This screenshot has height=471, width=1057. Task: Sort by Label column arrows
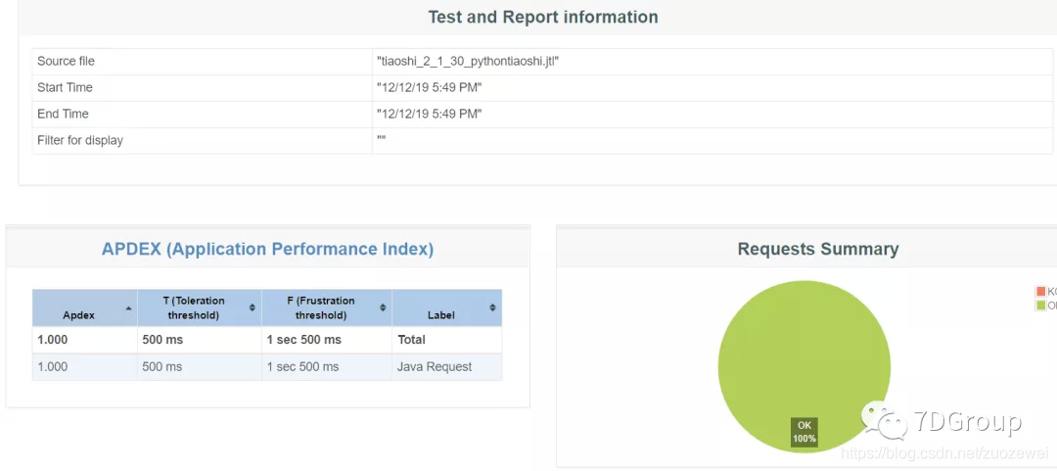pos(492,307)
